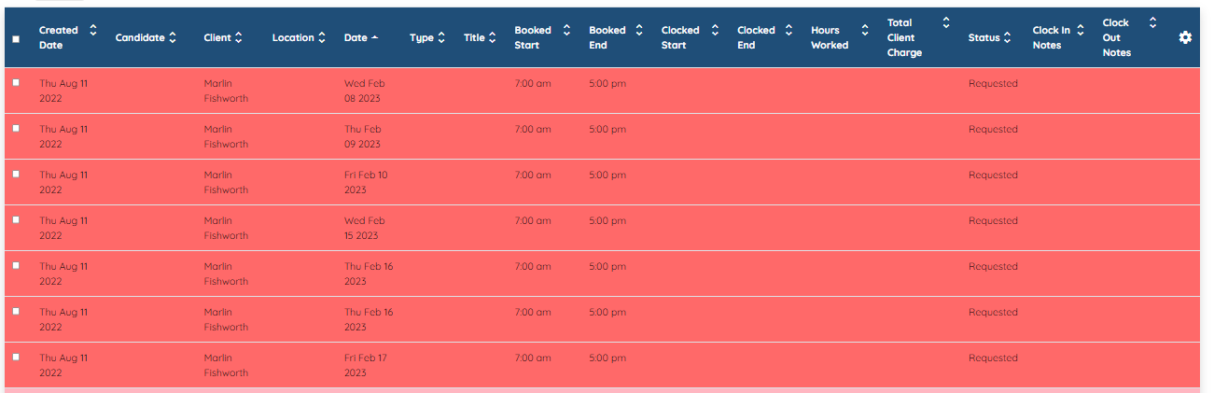The image size is (1214, 393).
Task: Click sort arrows beside Clock Out Notes
Action: 1152,22
